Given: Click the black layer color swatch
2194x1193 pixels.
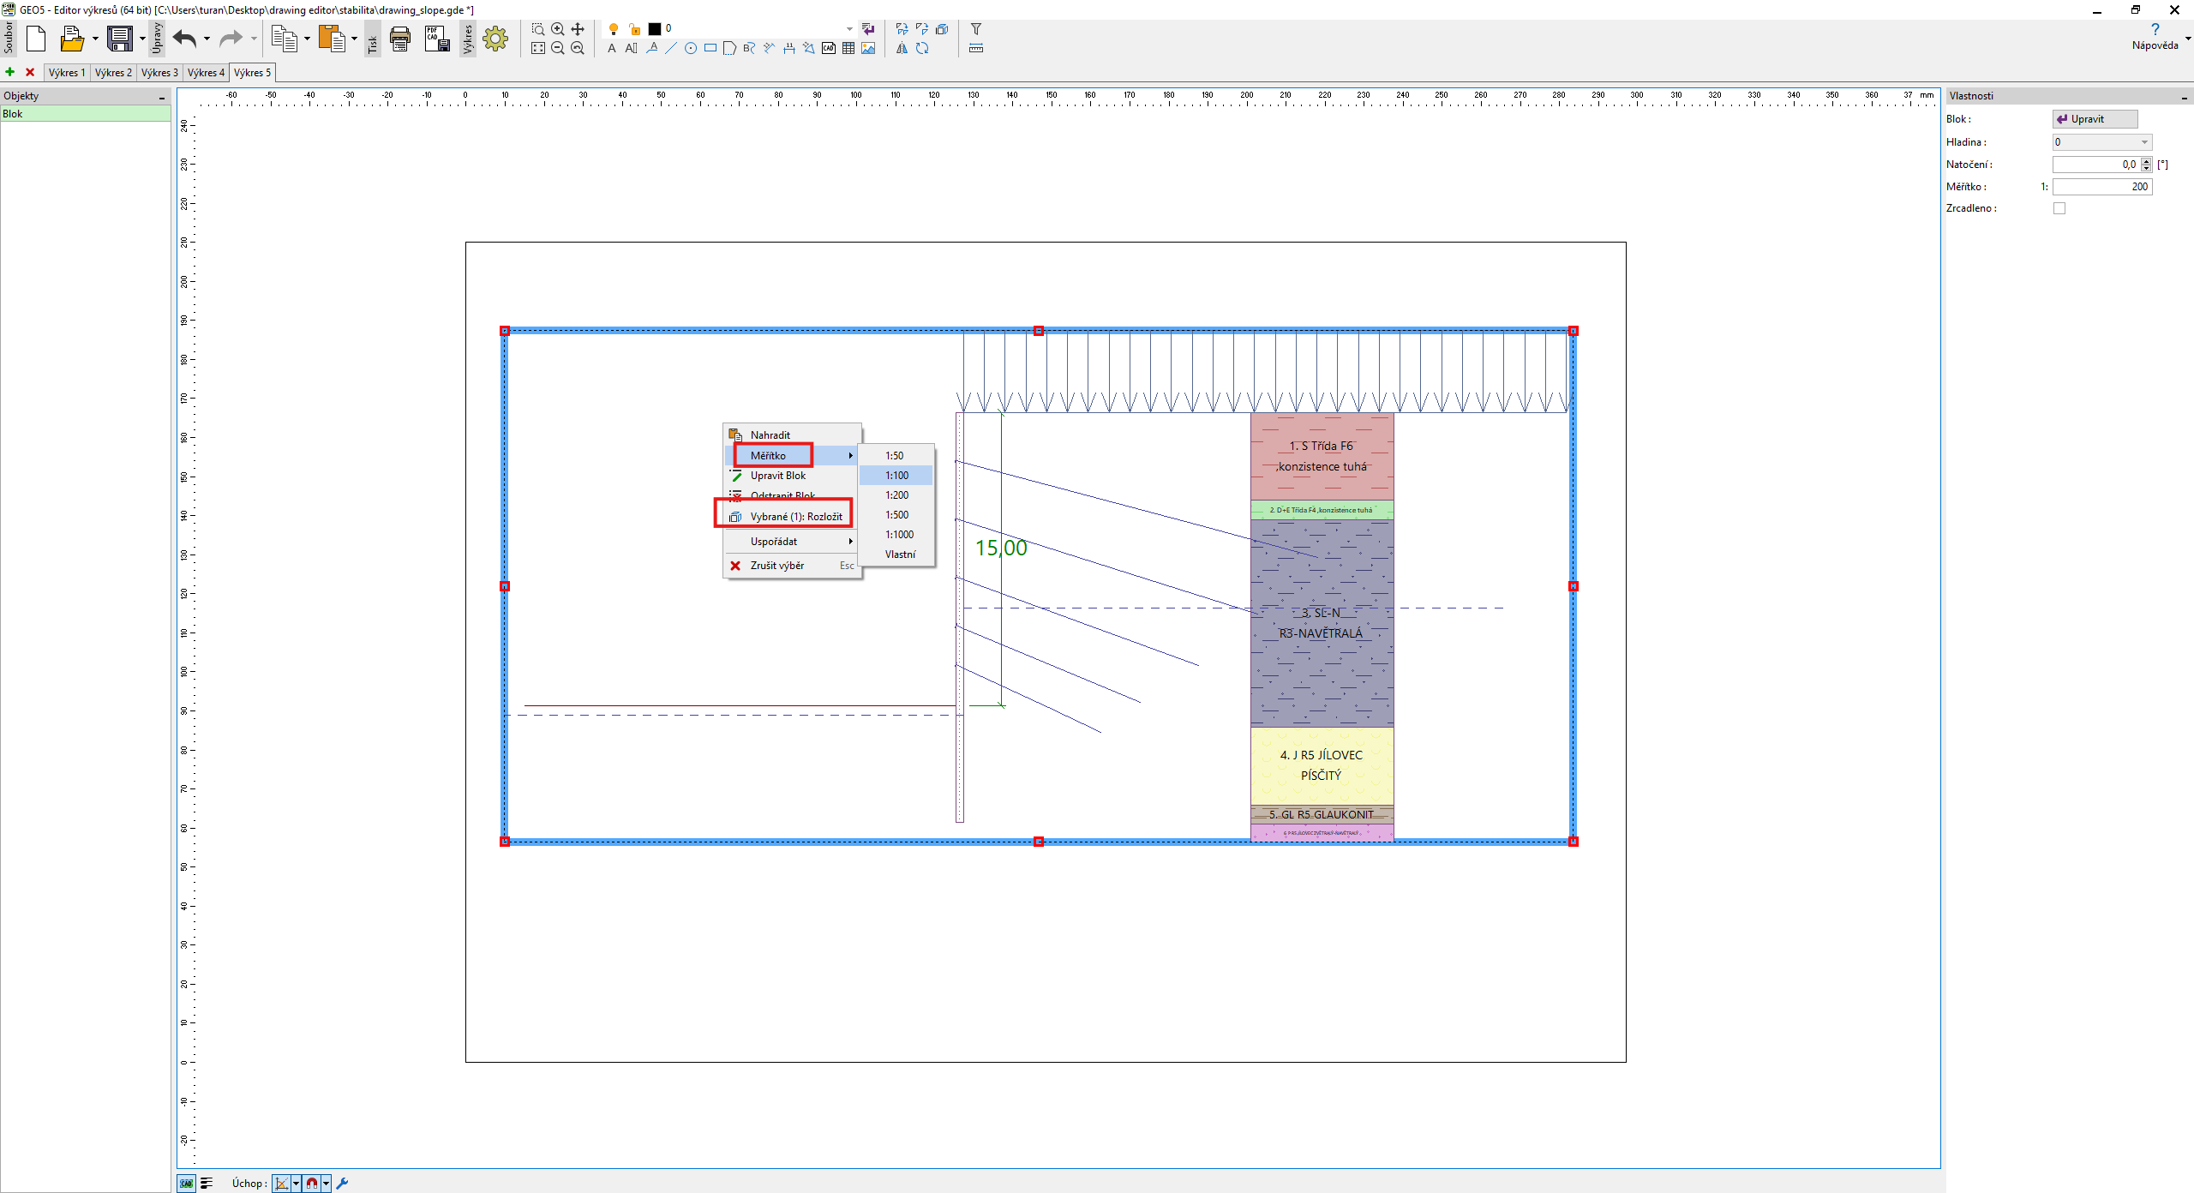Looking at the screenshot, I should pos(655,29).
